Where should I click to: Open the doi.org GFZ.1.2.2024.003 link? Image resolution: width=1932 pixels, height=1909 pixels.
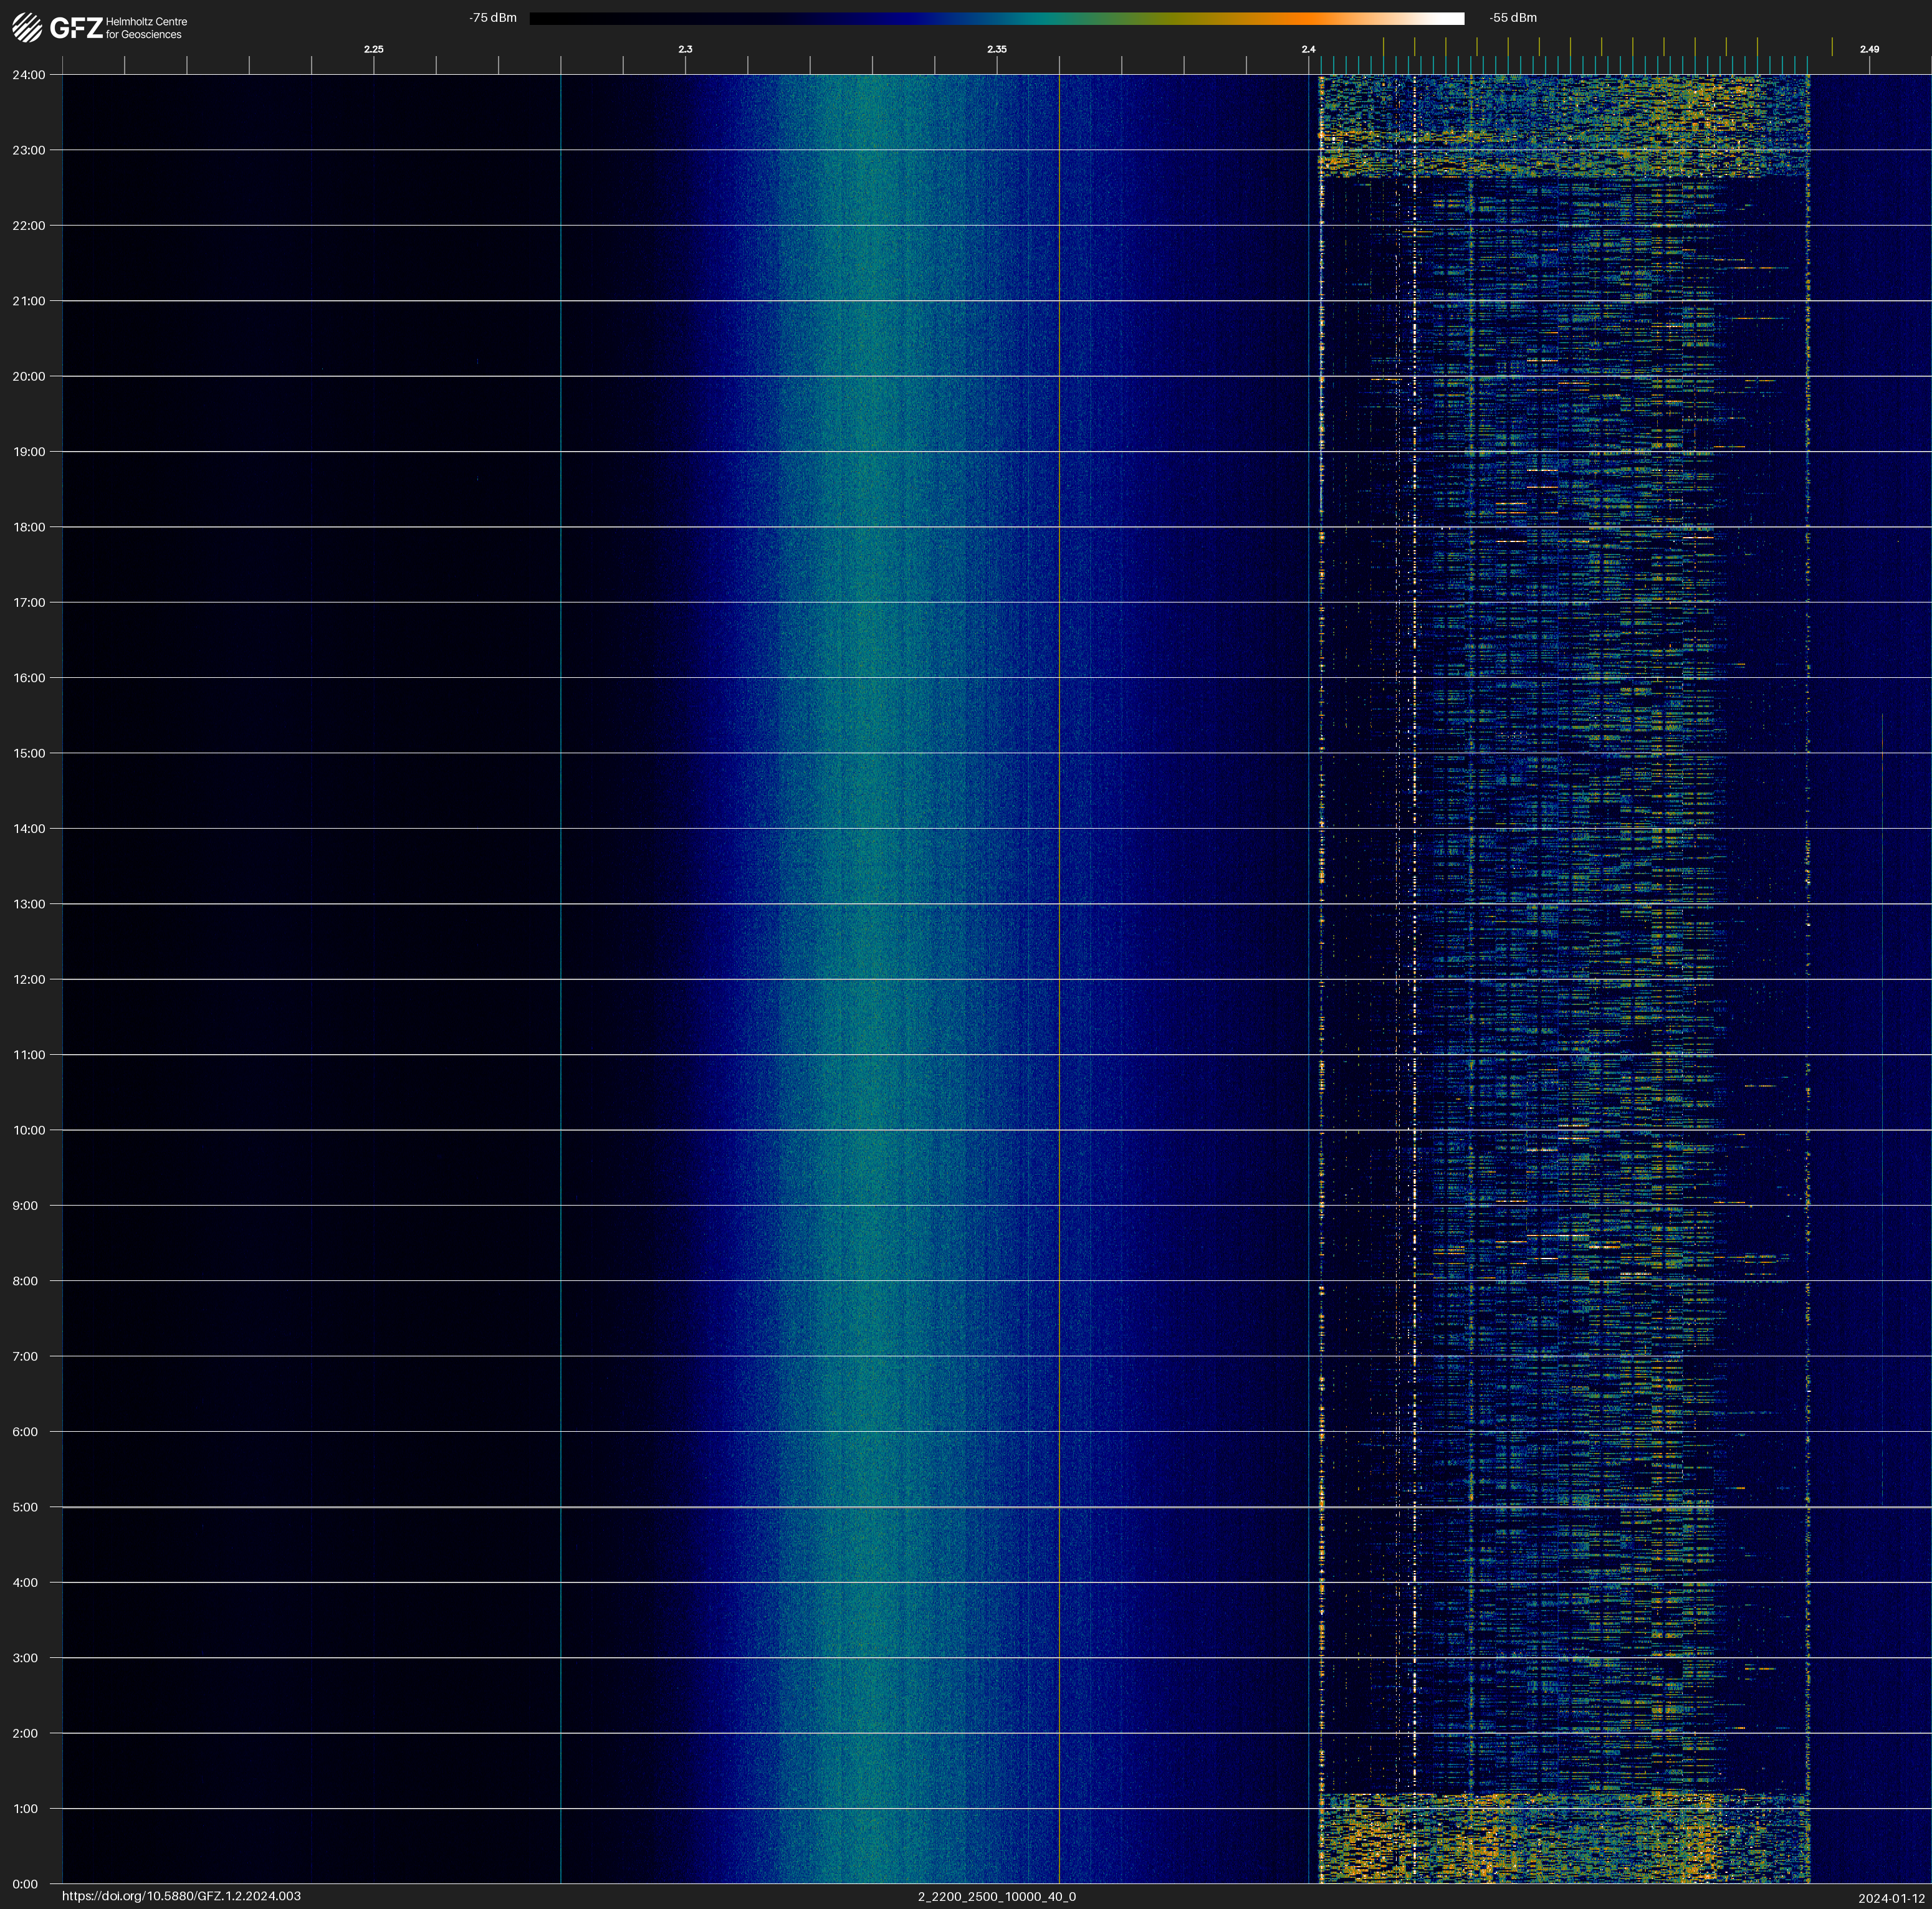pyautogui.click(x=181, y=1896)
